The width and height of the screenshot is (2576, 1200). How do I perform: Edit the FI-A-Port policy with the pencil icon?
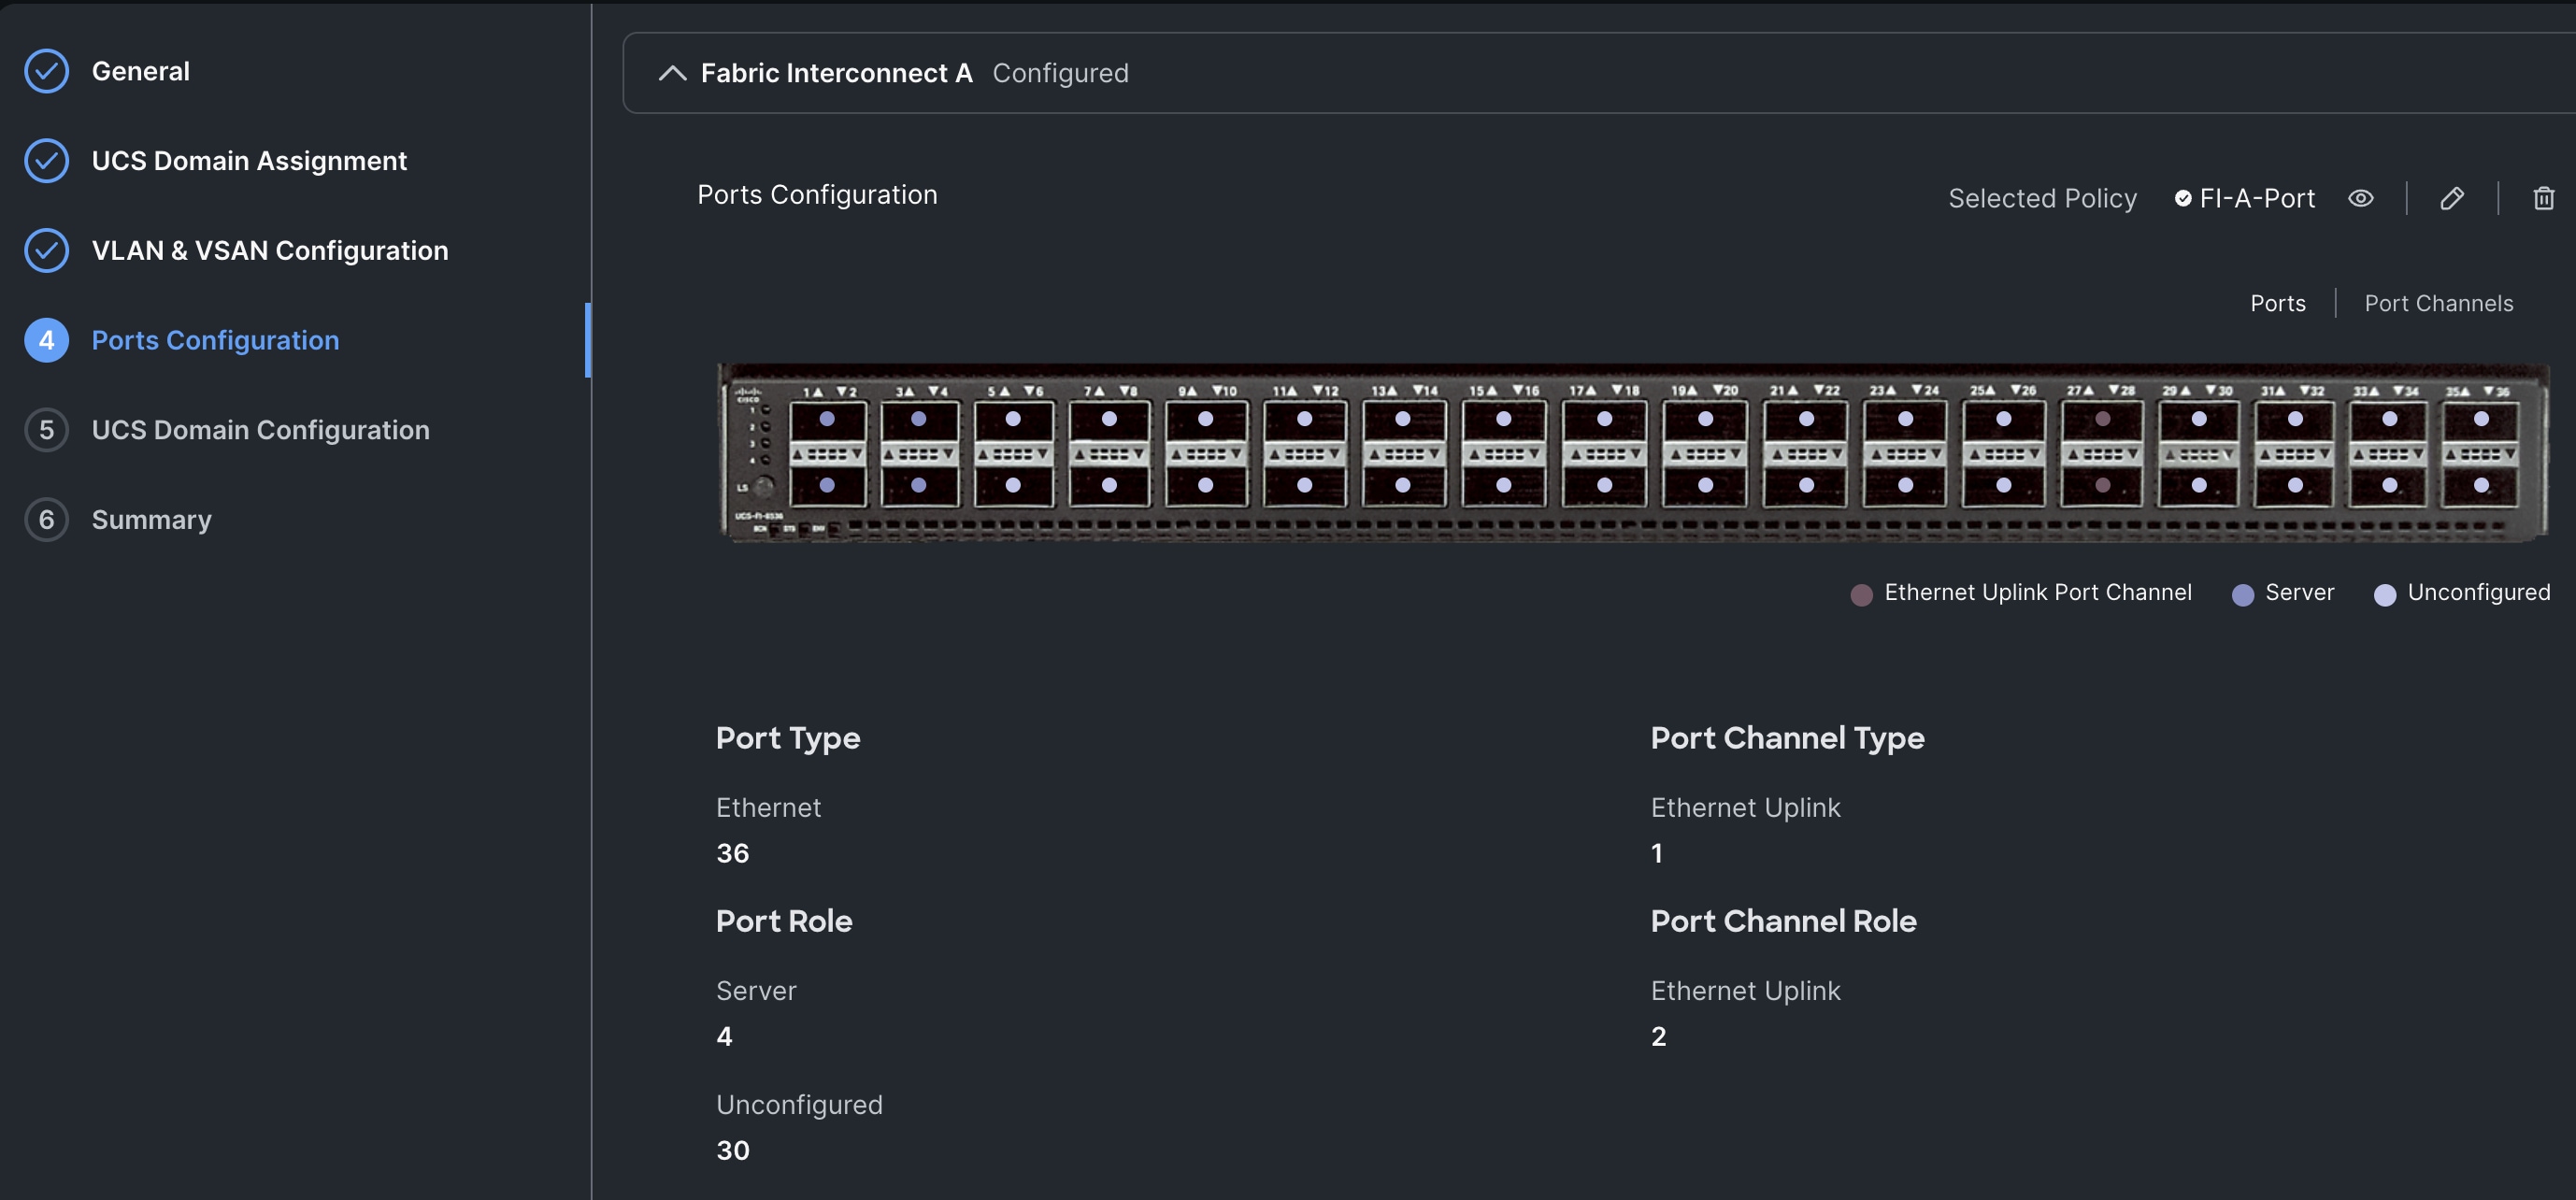coord(2453,198)
